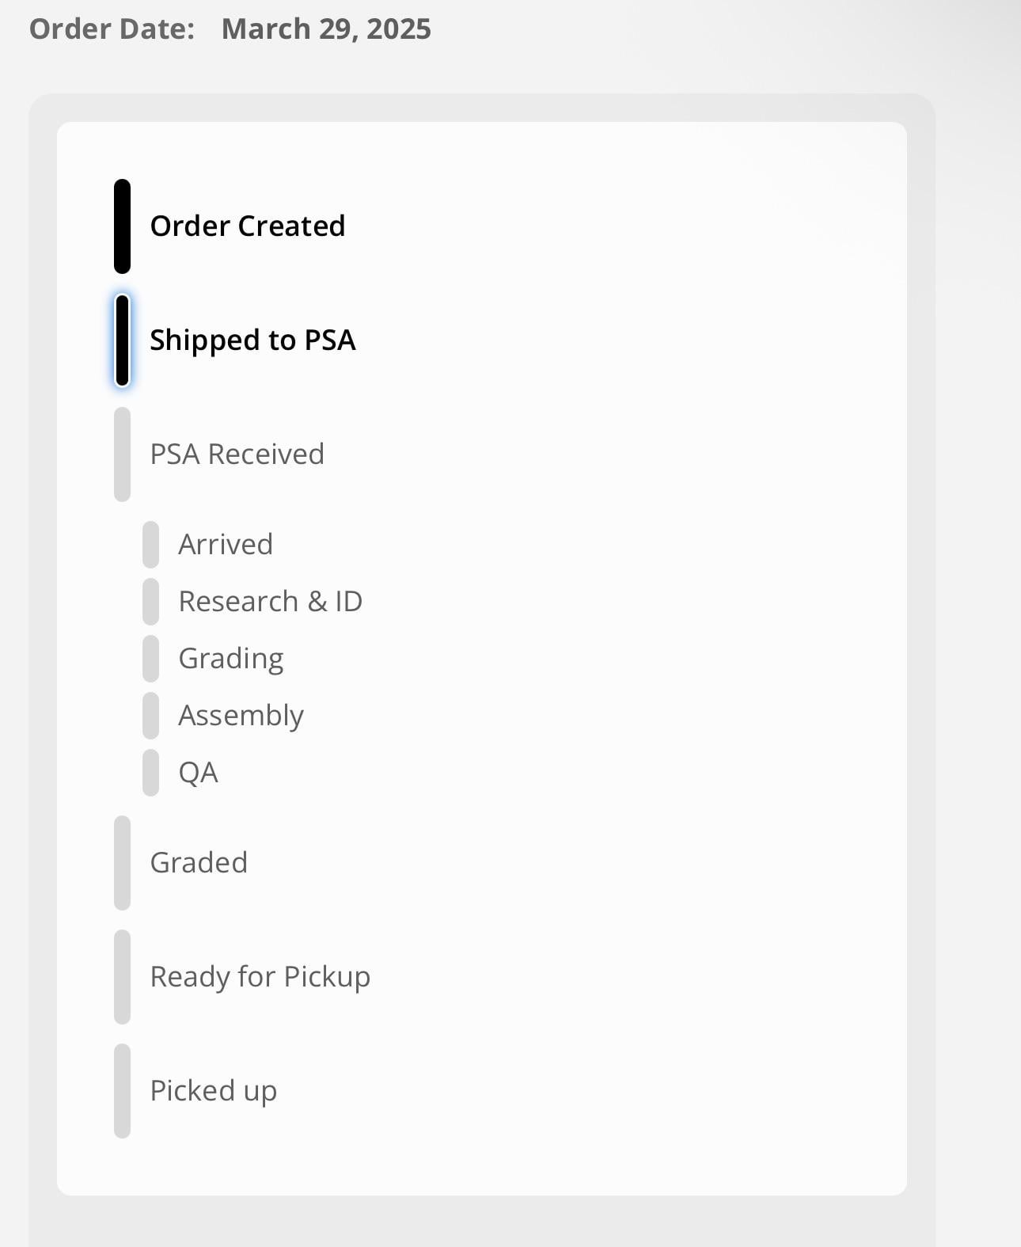Click the QA sub-step marker
This screenshot has width=1021, height=1247.
point(150,773)
